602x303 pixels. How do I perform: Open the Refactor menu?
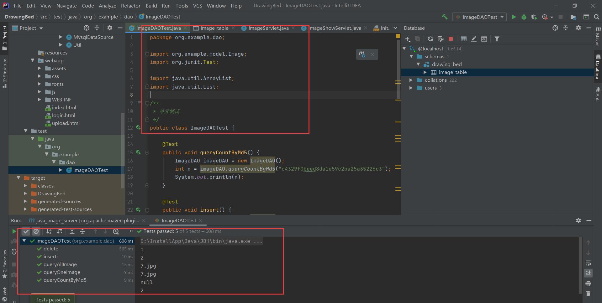click(130, 6)
